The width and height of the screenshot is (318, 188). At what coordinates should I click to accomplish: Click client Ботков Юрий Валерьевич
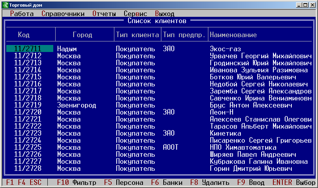point(253,77)
